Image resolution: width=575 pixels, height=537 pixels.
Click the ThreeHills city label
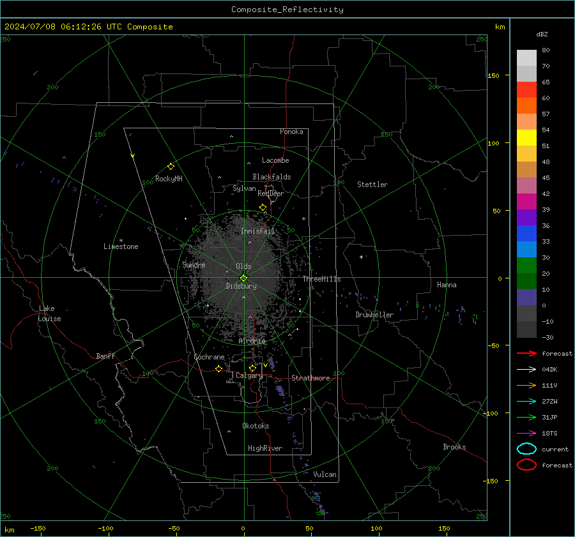(321, 279)
